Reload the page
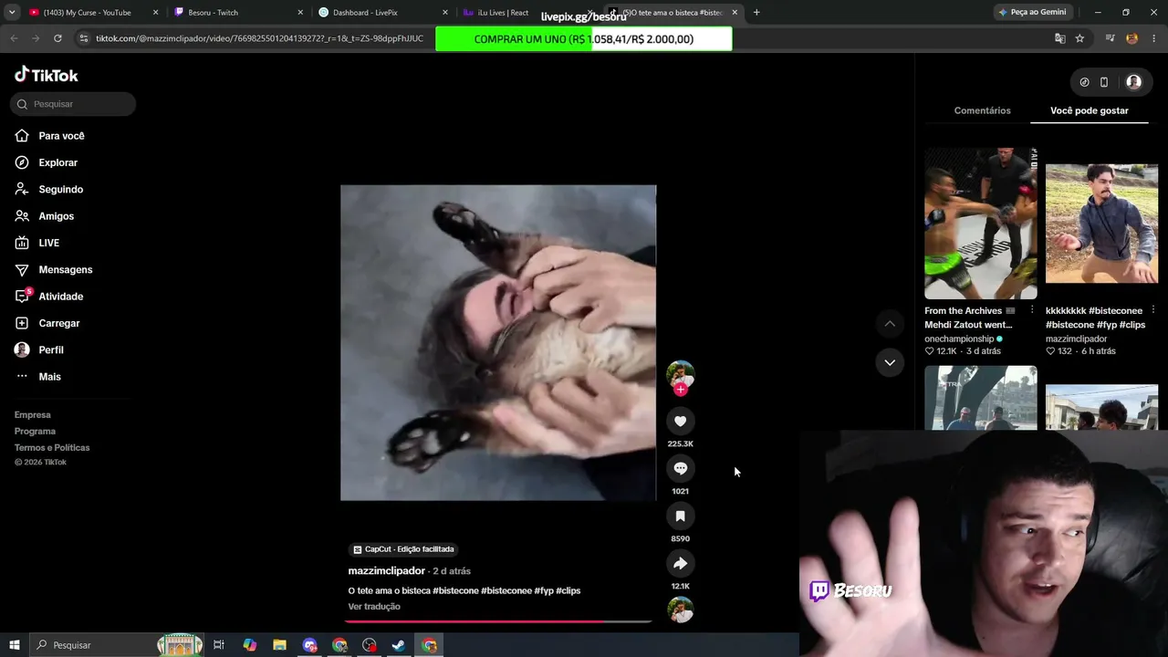The width and height of the screenshot is (1168, 657). pos(57,38)
